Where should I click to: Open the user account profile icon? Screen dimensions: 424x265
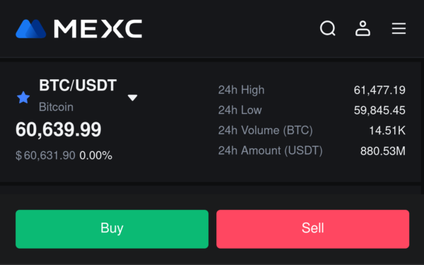coord(363,28)
